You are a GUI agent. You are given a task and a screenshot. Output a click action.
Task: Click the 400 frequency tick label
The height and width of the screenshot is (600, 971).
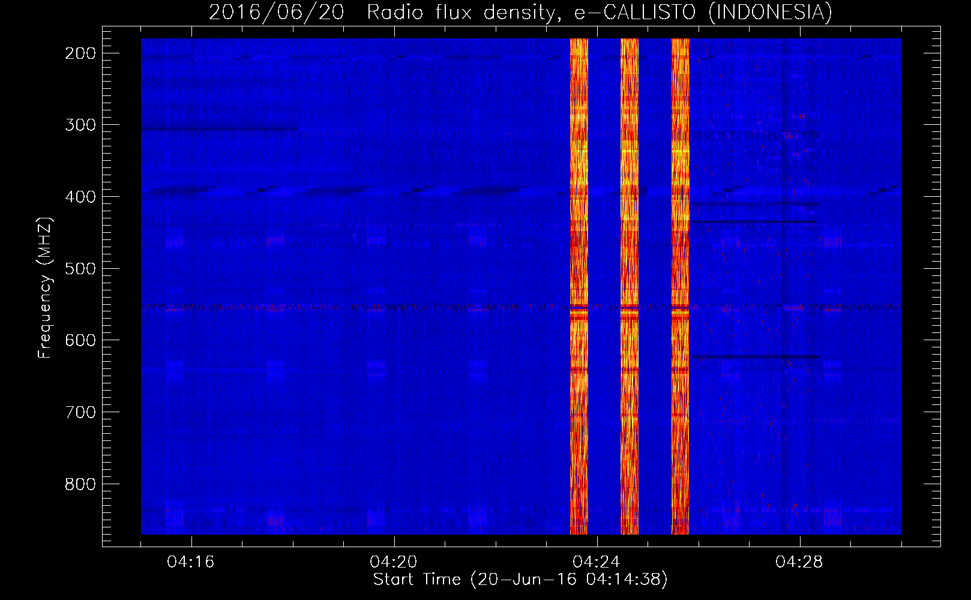tap(80, 197)
